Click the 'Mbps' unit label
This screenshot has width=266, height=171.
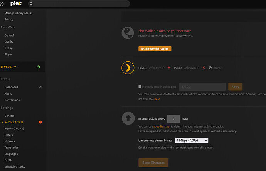185,119
